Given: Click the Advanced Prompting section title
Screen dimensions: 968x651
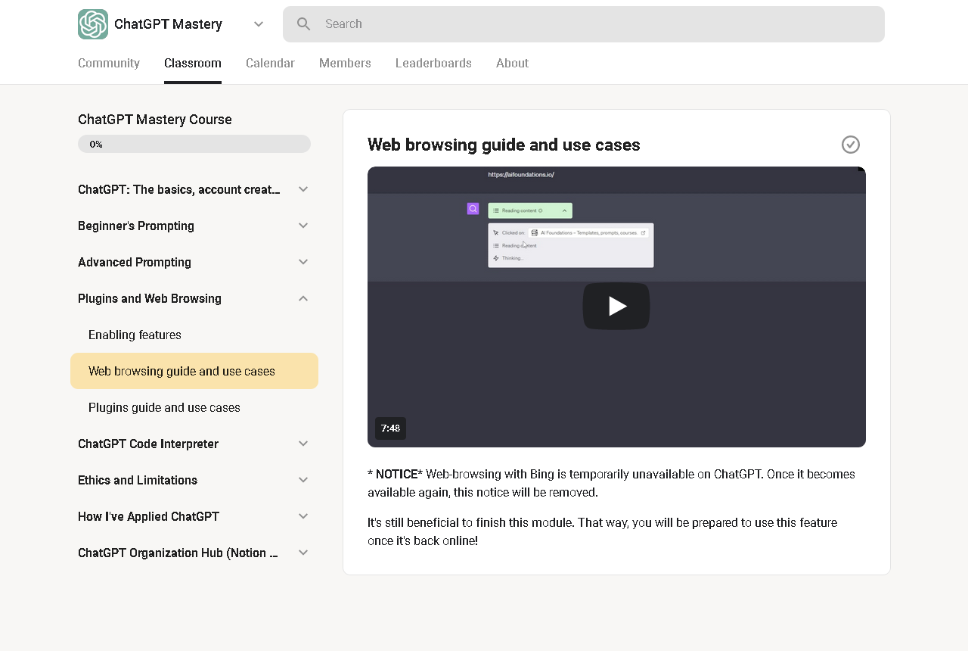Looking at the screenshot, I should [135, 262].
